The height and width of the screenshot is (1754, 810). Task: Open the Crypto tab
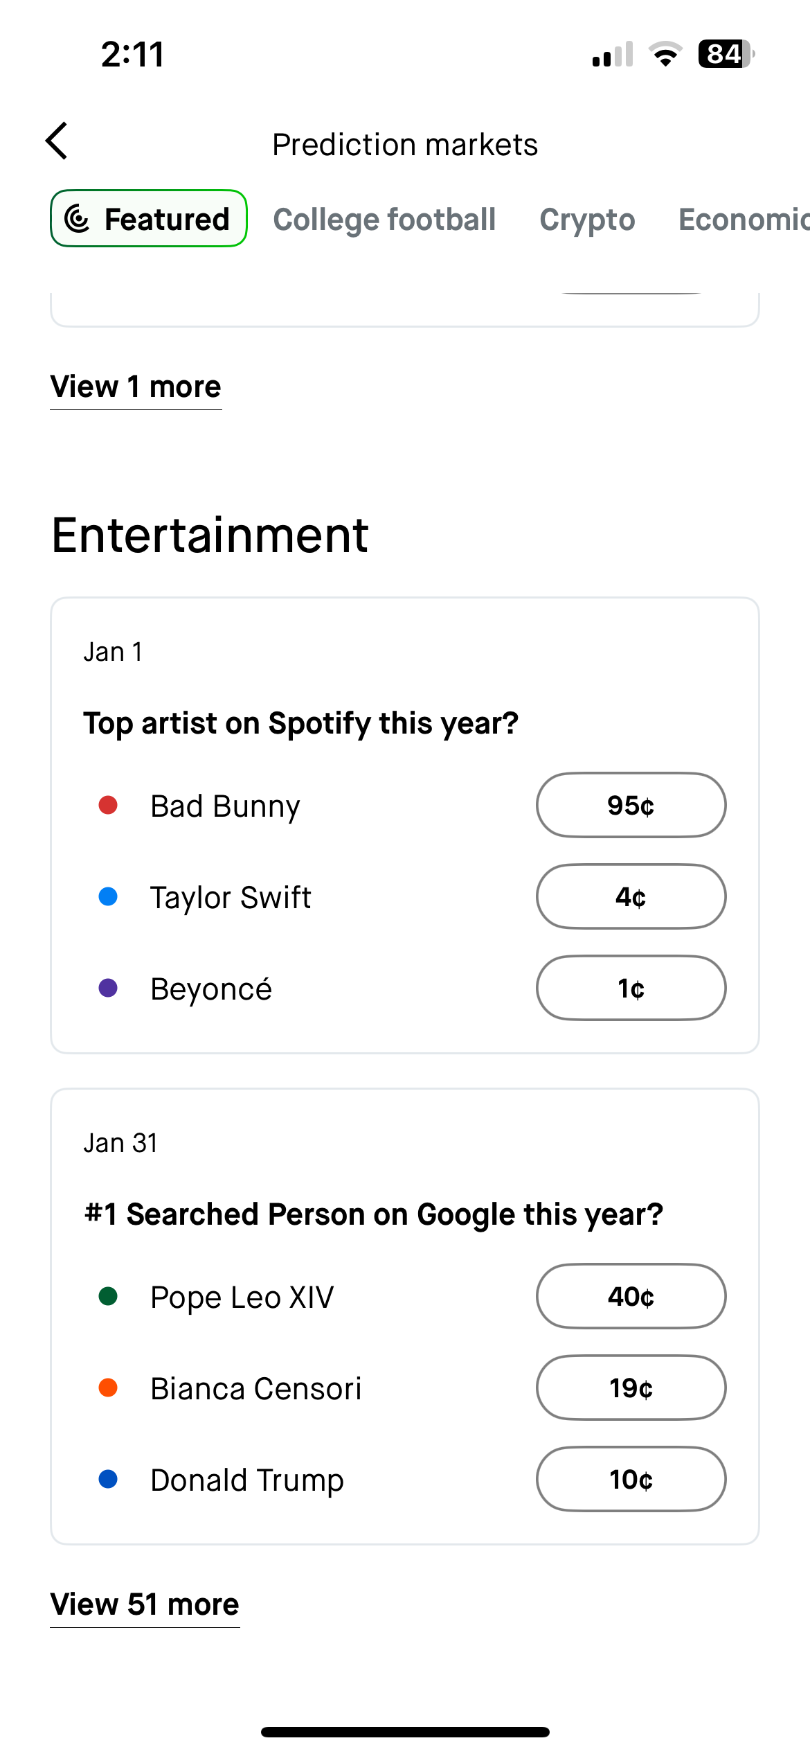pos(587,219)
